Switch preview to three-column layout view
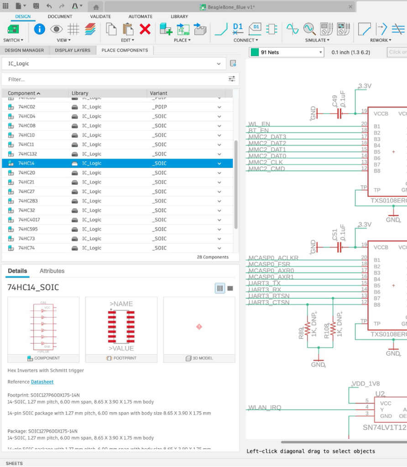407x467 pixels. [220, 288]
